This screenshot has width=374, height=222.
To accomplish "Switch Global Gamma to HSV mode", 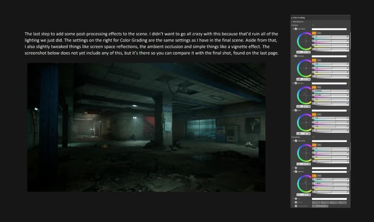I will point(319,88).
